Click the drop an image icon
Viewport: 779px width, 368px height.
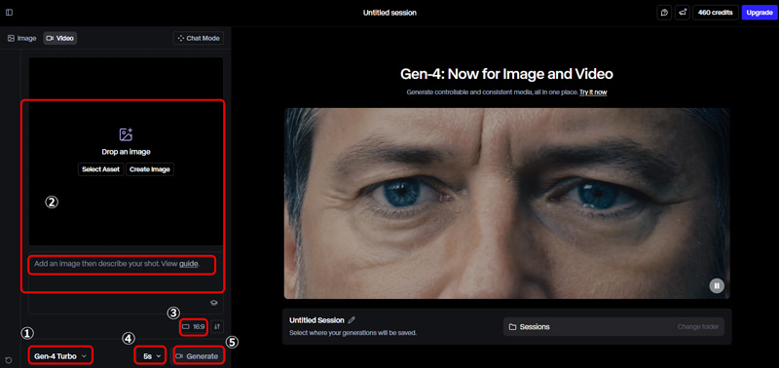pos(126,134)
